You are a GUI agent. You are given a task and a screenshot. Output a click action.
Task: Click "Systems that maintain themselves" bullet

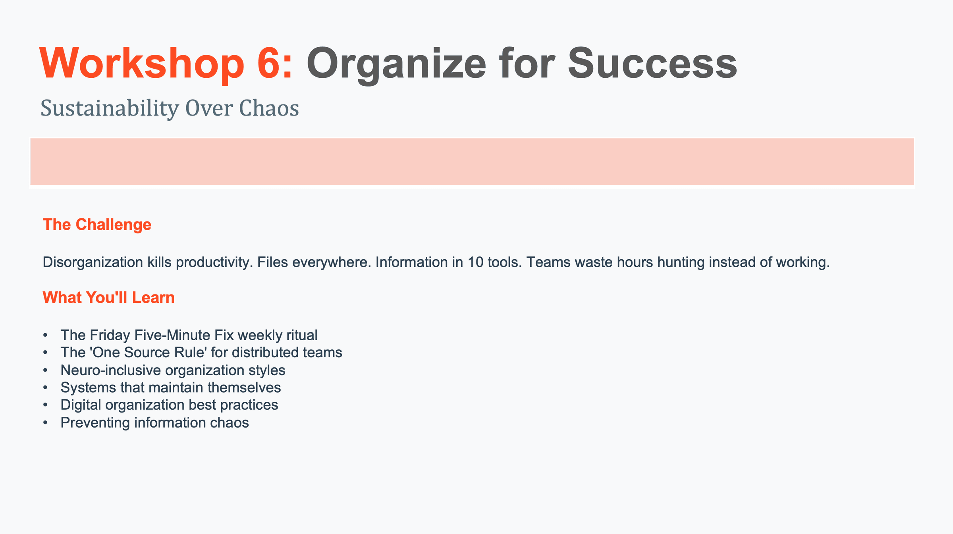(x=170, y=387)
